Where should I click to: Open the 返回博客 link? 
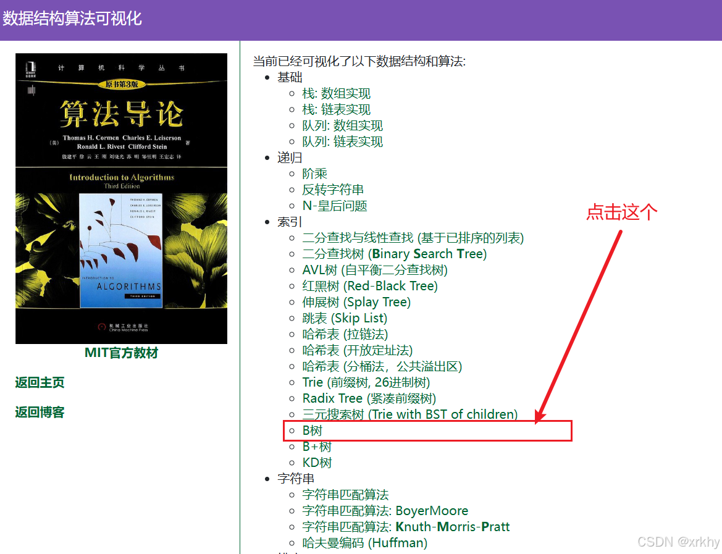40,412
